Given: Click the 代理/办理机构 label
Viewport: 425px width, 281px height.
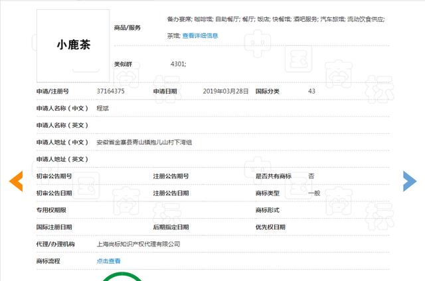Looking at the screenshot, I should (56, 244).
